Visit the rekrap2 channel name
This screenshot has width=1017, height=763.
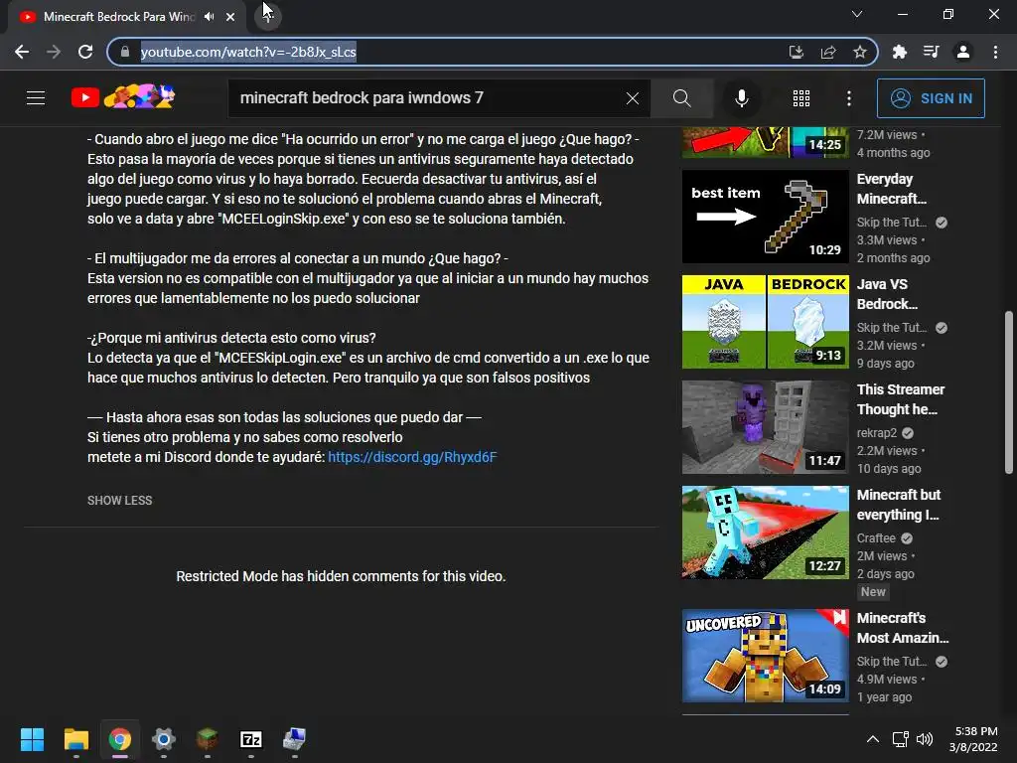coord(877,433)
